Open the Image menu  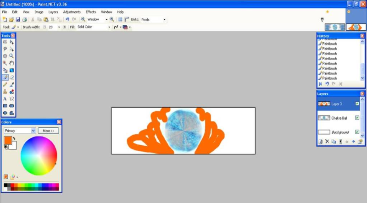point(39,12)
